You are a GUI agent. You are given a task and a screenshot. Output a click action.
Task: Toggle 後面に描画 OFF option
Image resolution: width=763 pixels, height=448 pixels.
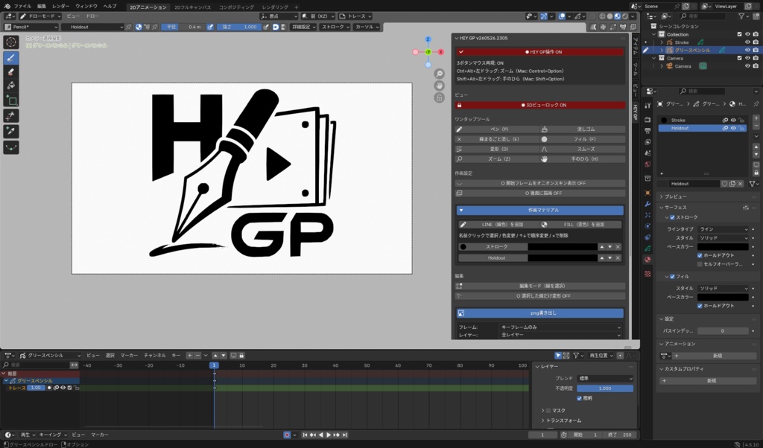[539, 193]
